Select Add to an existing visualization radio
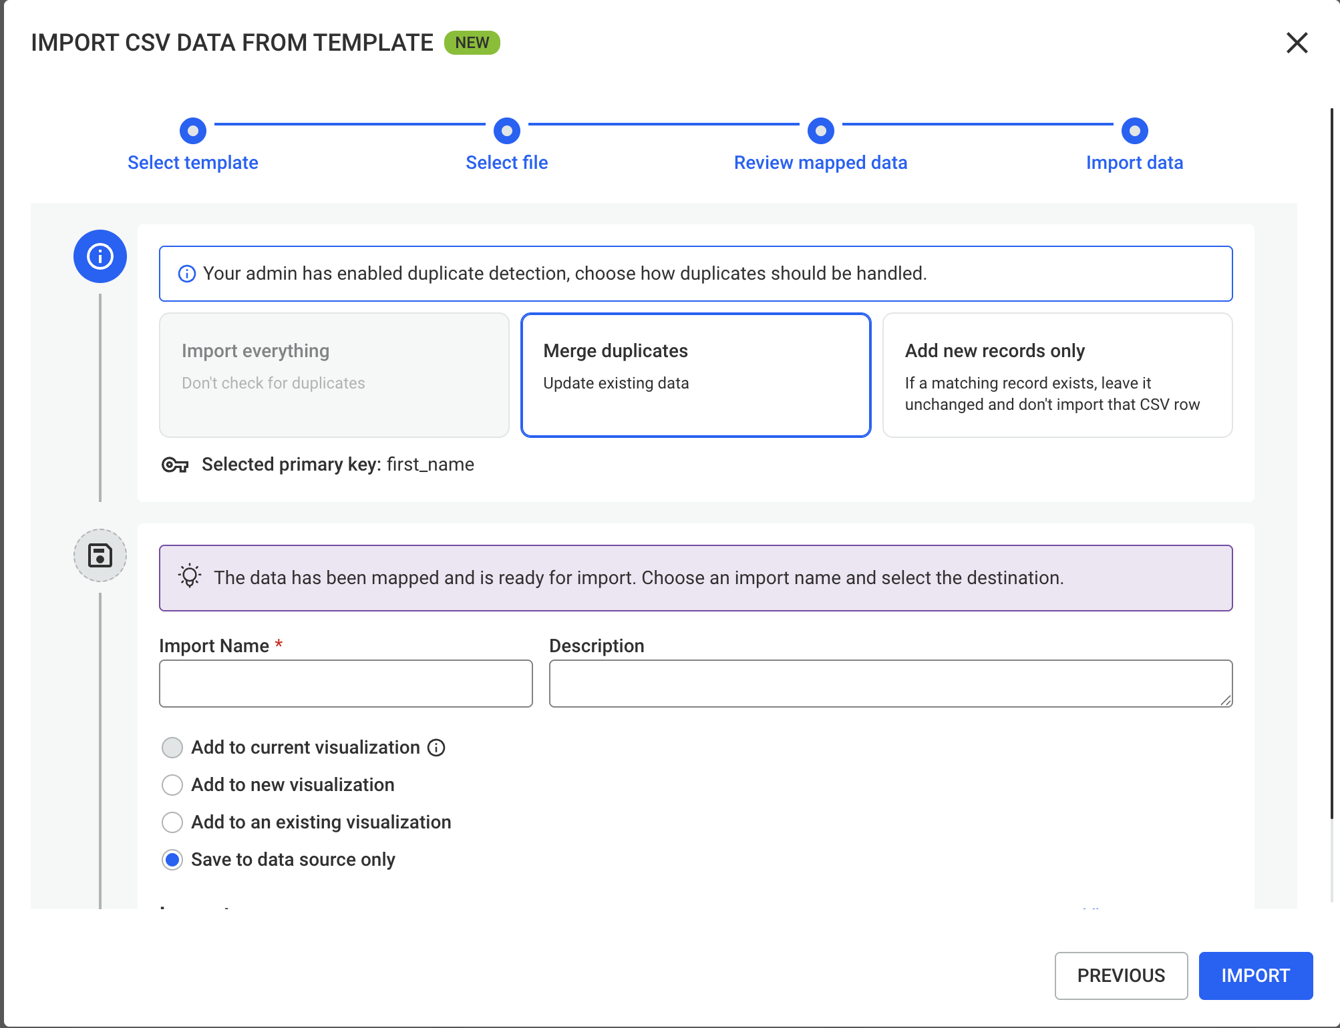The width and height of the screenshot is (1340, 1028). (x=172, y=822)
